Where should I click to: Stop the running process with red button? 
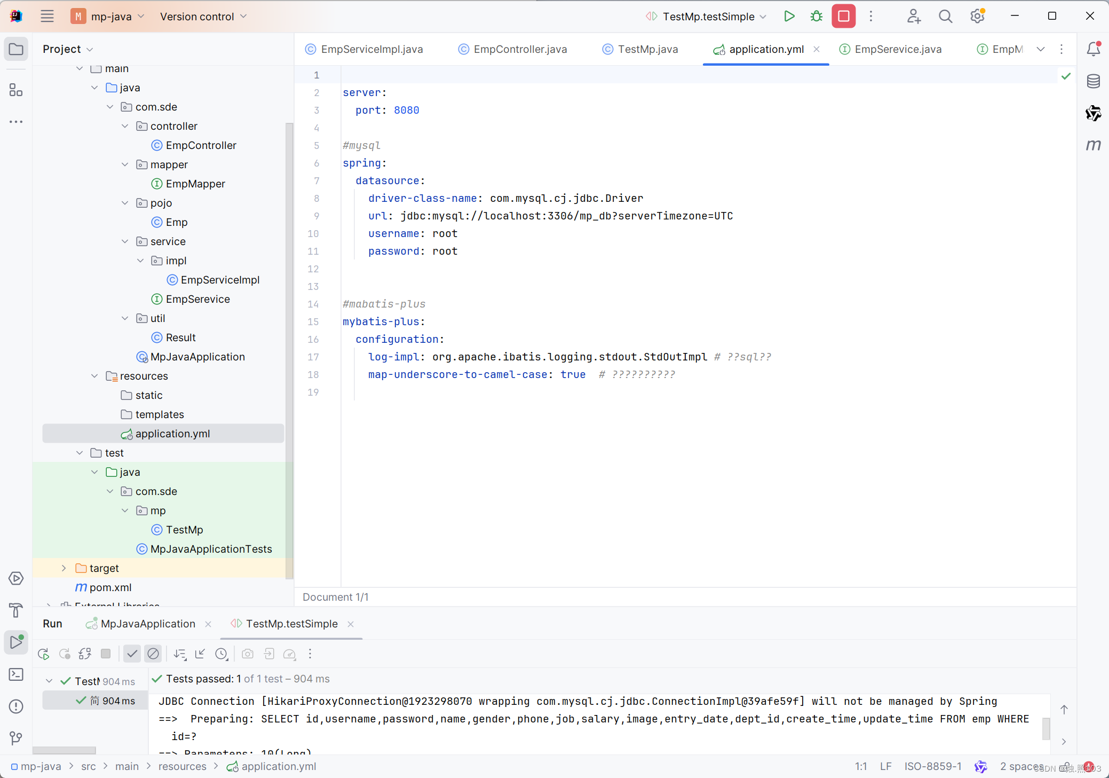click(843, 17)
